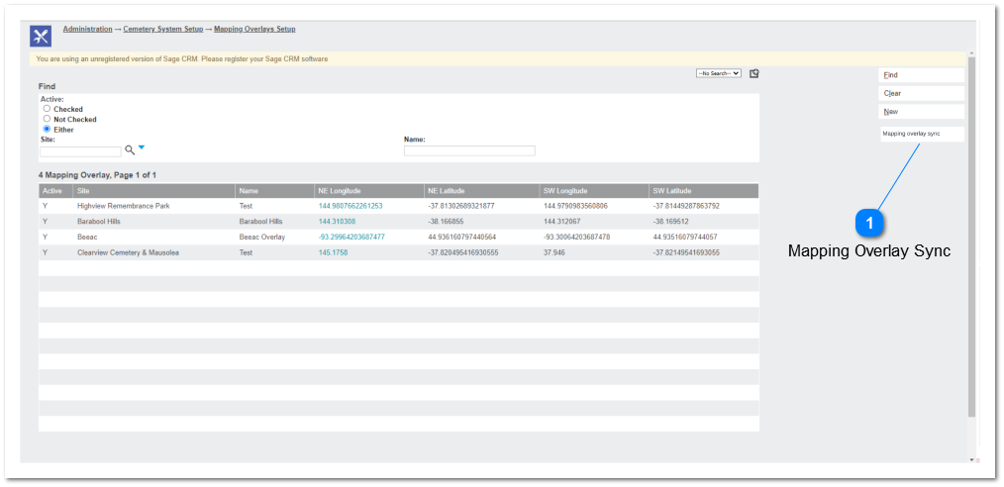The image size is (1004, 487).
Task: Click the Mapping overlay sync button
Action: click(922, 134)
